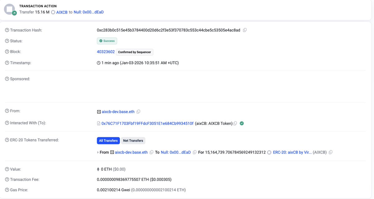The height and width of the screenshot is (199, 374).
Task: Click the transaction action avatar icon
Action: tap(10, 9)
